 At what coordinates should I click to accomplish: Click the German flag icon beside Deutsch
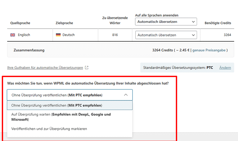(58, 35)
